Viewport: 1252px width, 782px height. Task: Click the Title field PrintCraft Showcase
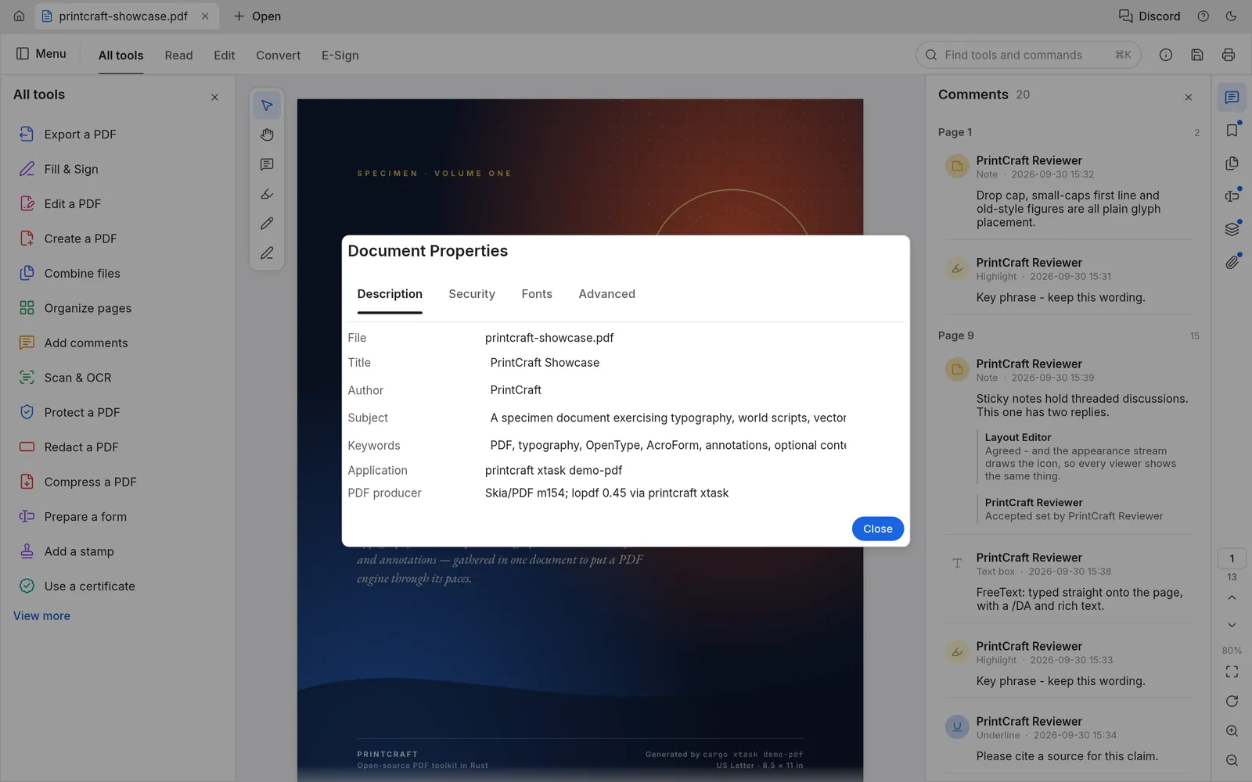[x=667, y=363]
